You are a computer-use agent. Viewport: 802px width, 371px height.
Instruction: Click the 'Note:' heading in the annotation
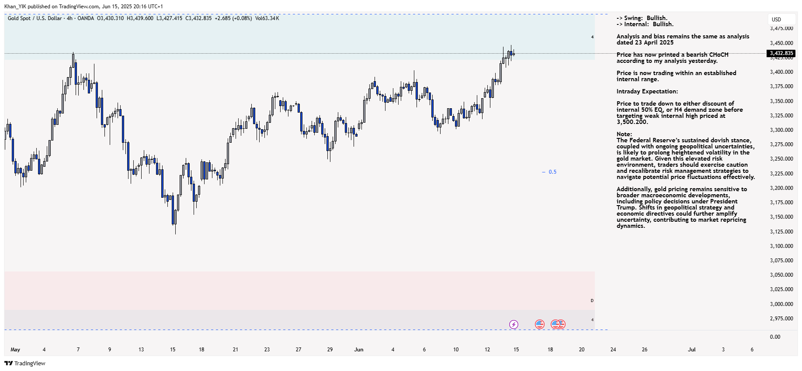click(624, 134)
